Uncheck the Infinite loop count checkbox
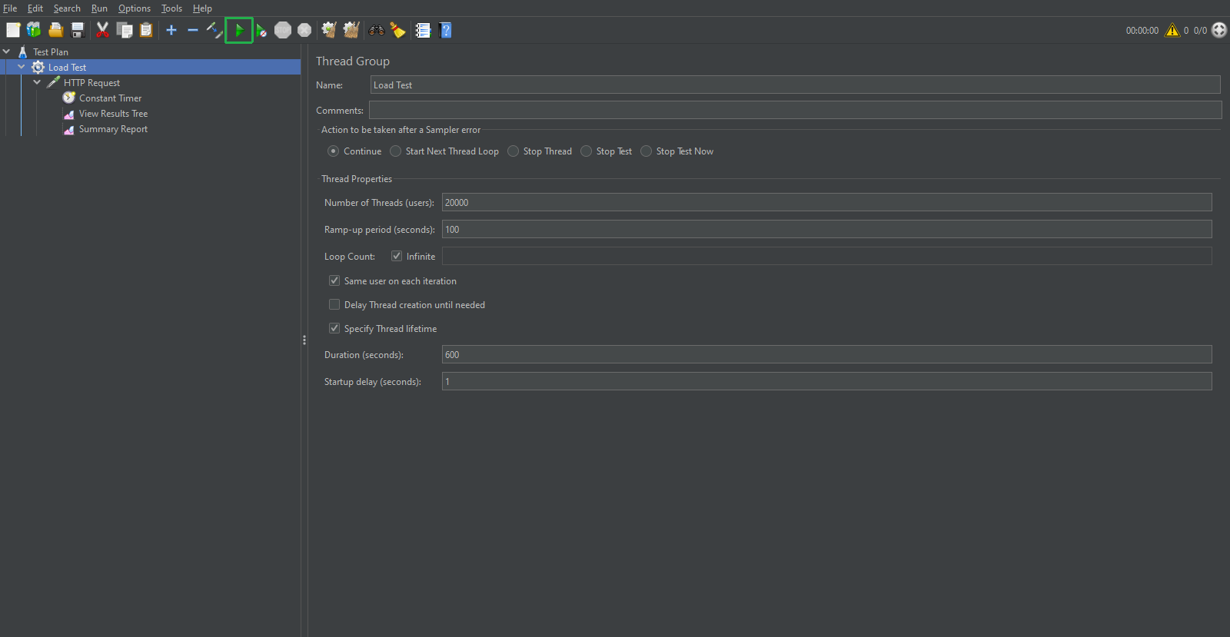1230x637 pixels. 397,256
